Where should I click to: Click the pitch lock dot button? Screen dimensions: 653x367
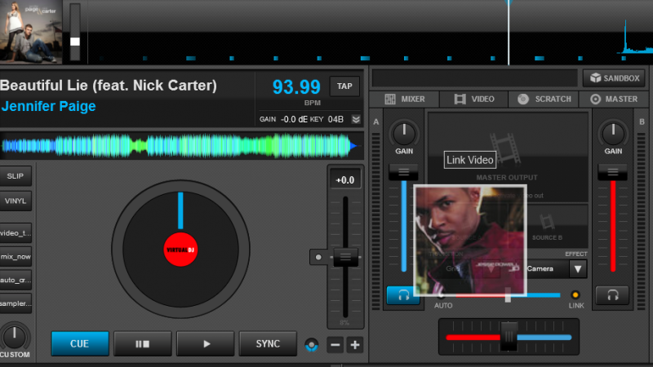(318, 257)
